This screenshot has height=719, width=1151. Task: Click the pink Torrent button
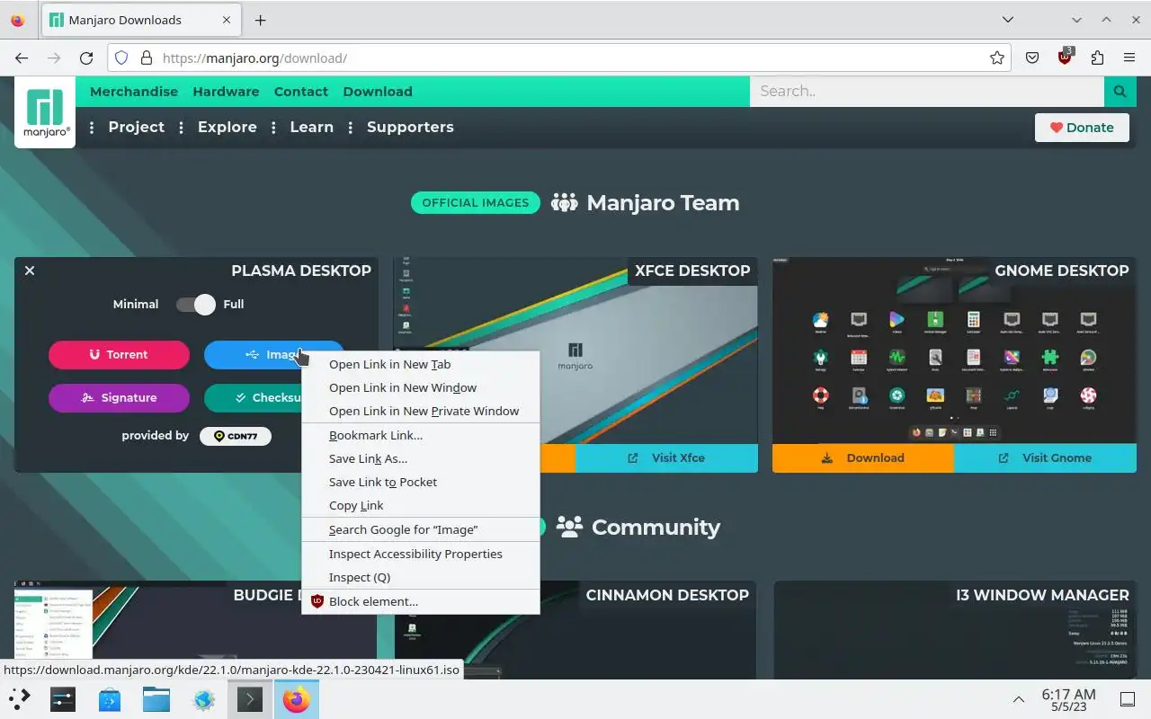(x=119, y=354)
